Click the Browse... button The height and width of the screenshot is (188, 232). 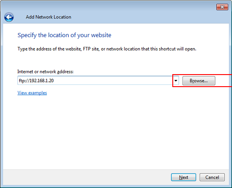pyautogui.click(x=199, y=81)
